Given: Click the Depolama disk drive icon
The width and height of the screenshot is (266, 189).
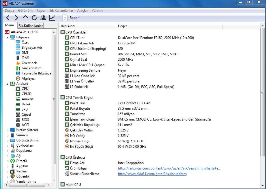Looking at the screenshot, I should [13, 151].
